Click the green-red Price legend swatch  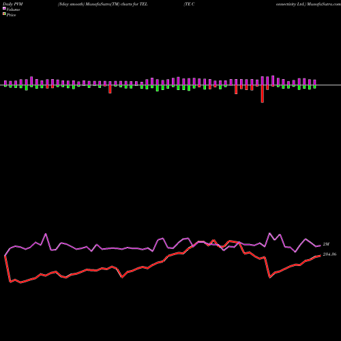click(x=4, y=14)
